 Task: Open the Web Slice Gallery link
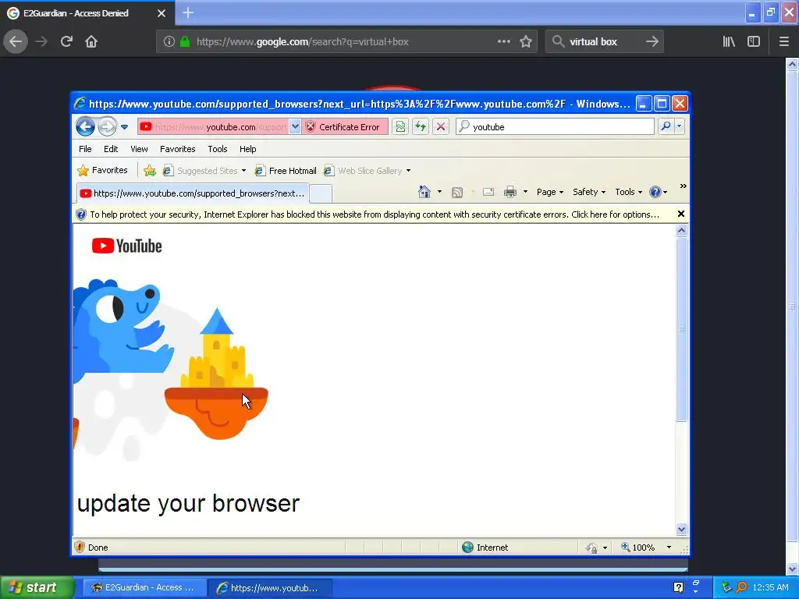coord(367,171)
